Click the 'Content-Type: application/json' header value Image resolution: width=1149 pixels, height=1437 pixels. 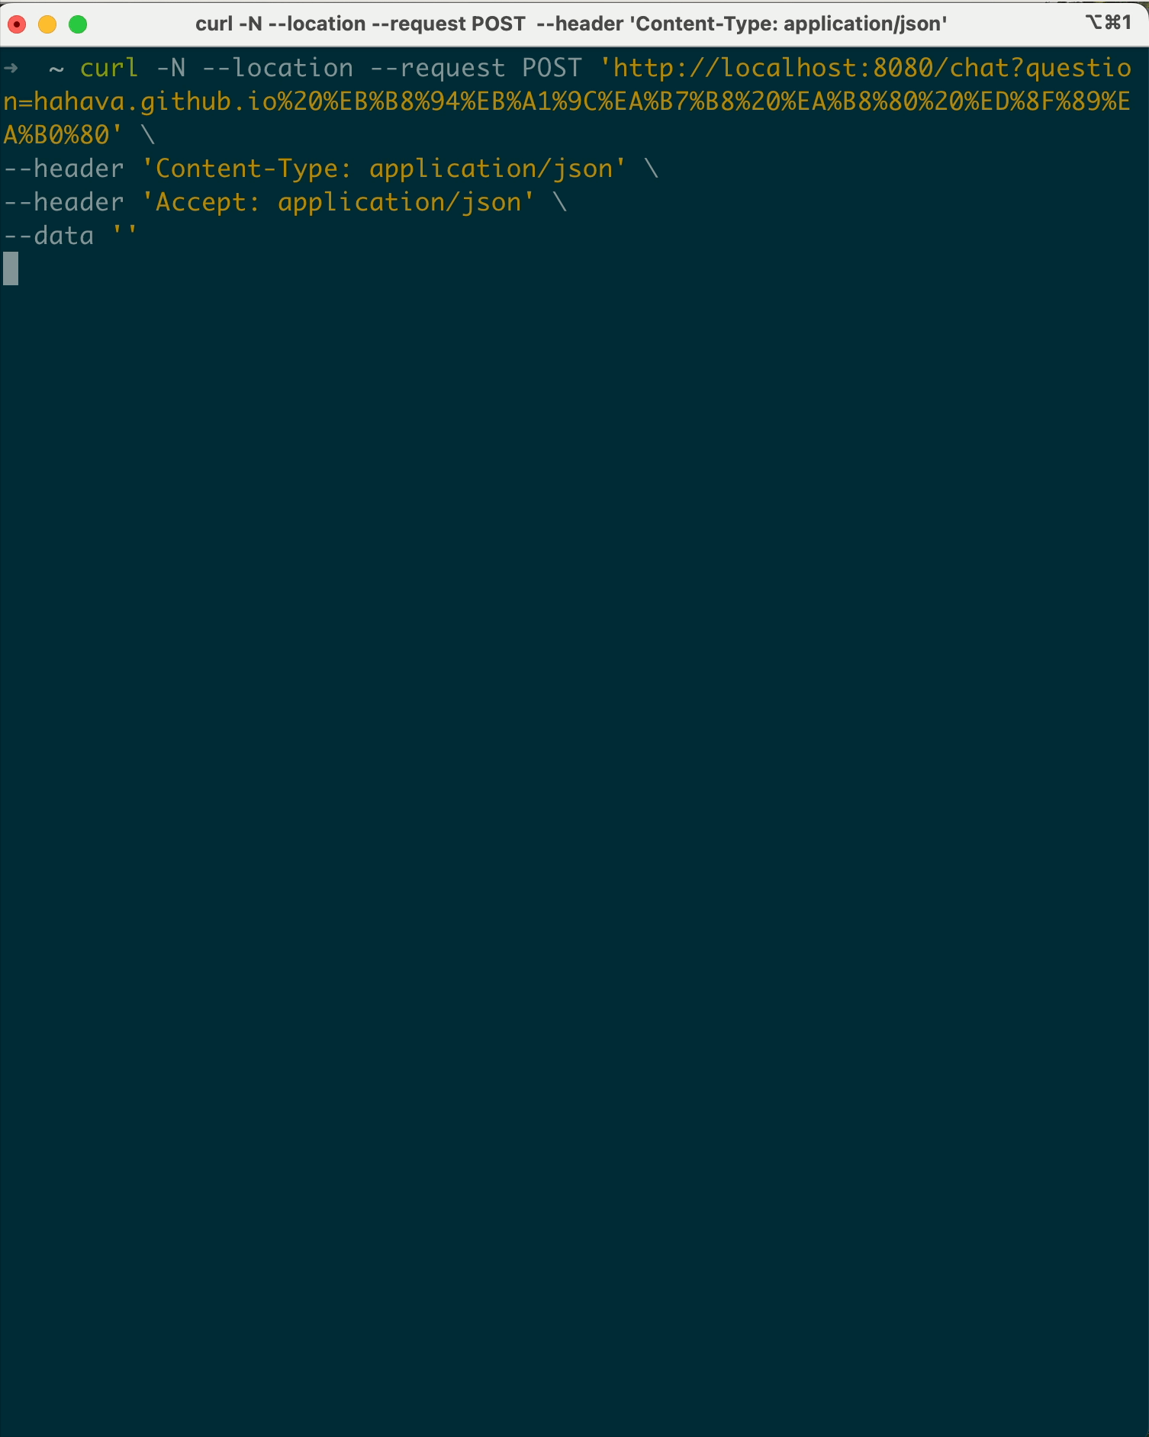(x=384, y=169)
